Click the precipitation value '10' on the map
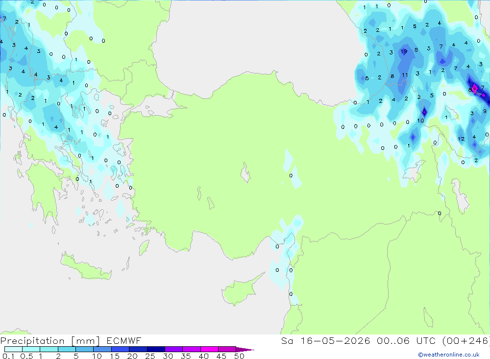Image resolution: width=490 pixels, height=359 pixels. click(420, 120)
